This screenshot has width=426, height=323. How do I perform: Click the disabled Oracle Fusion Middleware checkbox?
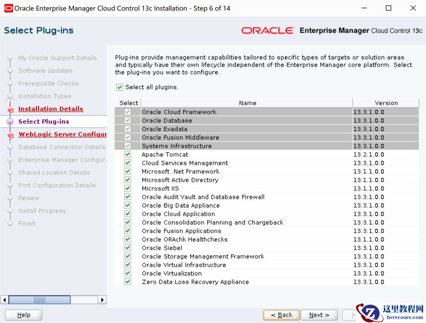(127, 137)
